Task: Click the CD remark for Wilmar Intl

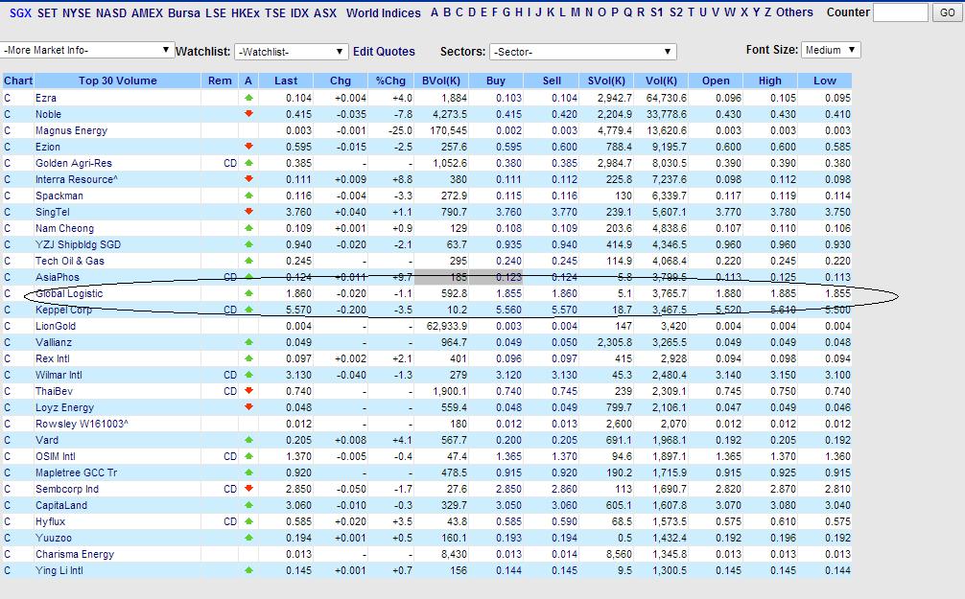Action: click(x=230, y=375)
